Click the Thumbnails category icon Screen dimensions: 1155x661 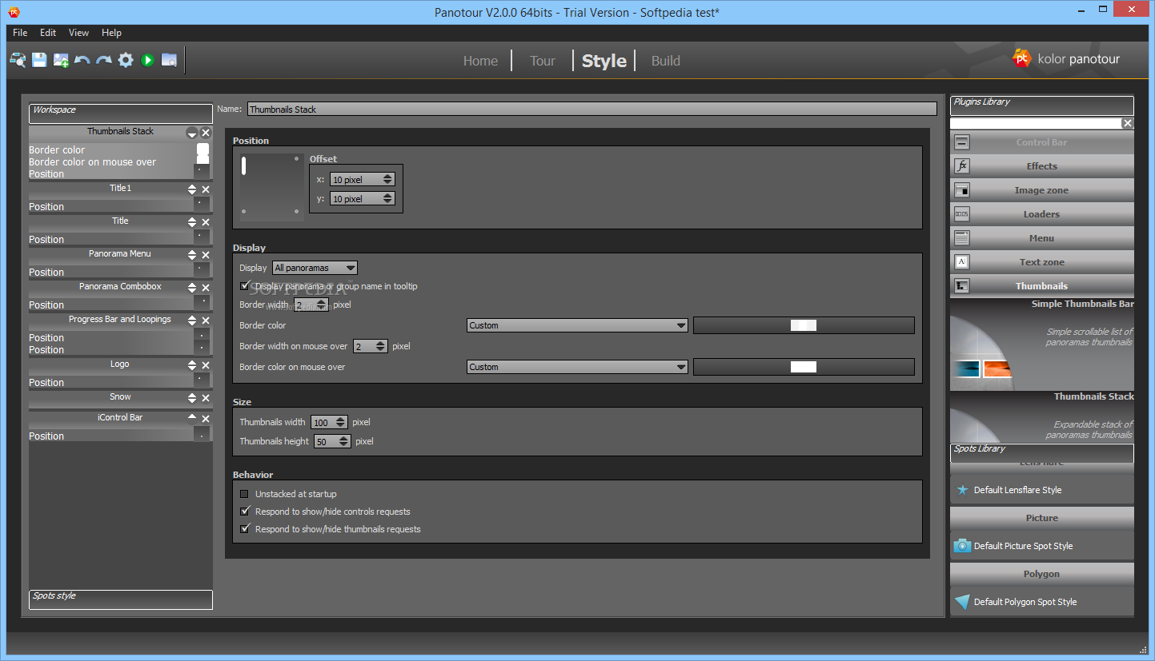962,286
